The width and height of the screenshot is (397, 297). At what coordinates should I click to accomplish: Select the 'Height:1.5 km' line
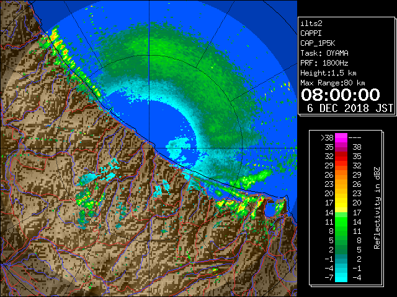tap(328, 73)
